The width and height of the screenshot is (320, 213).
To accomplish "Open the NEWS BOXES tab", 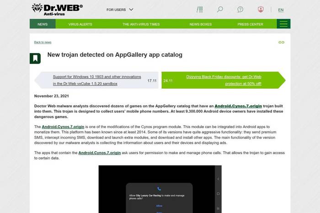I will point(200,24).
